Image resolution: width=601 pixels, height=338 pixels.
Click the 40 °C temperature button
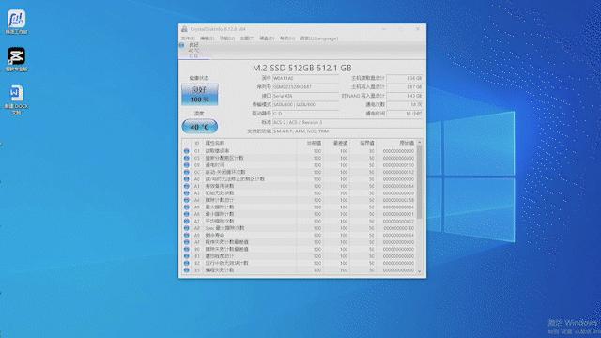click(x=200, y=127)
